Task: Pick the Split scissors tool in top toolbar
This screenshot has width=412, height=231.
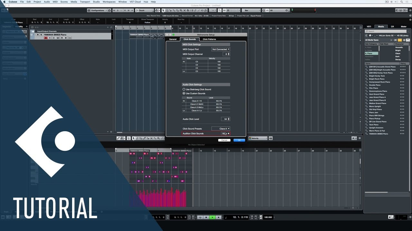Action: [170, 10]
